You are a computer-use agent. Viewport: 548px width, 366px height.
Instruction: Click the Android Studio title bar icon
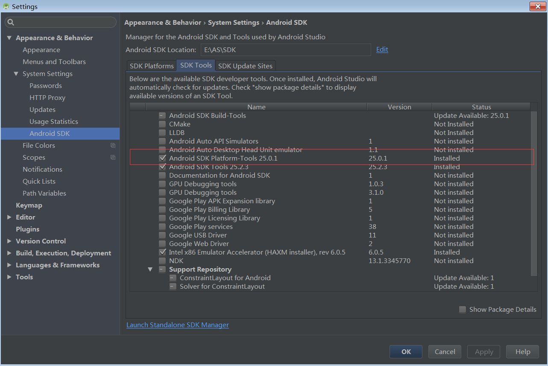6,6
